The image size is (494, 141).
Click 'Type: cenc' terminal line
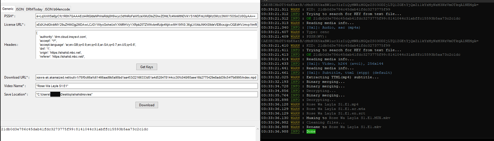click(318, 32)
